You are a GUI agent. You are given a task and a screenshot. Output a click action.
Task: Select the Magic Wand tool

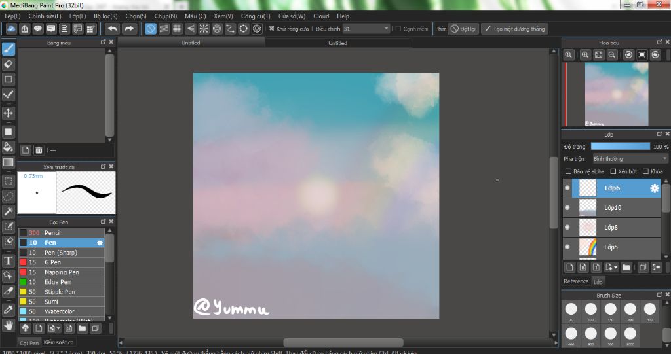pyautogui.click(x=9, y=211)
